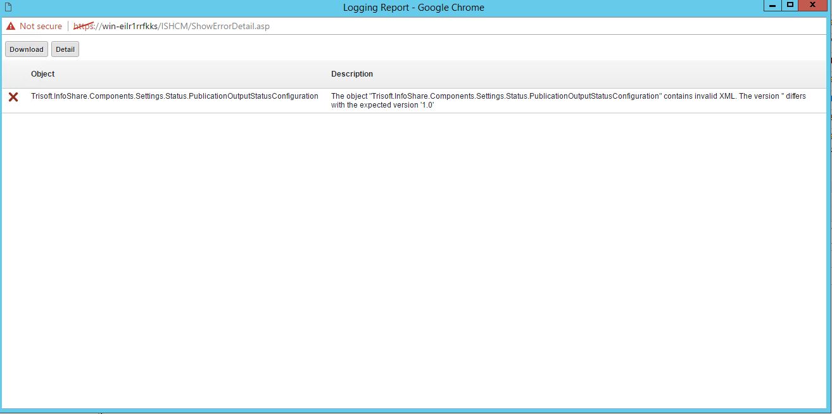The width and height of the screenshot is (832, 414).
Task: Click the blank header above the error icon
Action: [13, 74]
